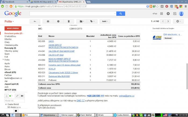Viewport: 188px width, 117px height.
Task: Open the chat status dropdown green dot
Action: point(11,96)
